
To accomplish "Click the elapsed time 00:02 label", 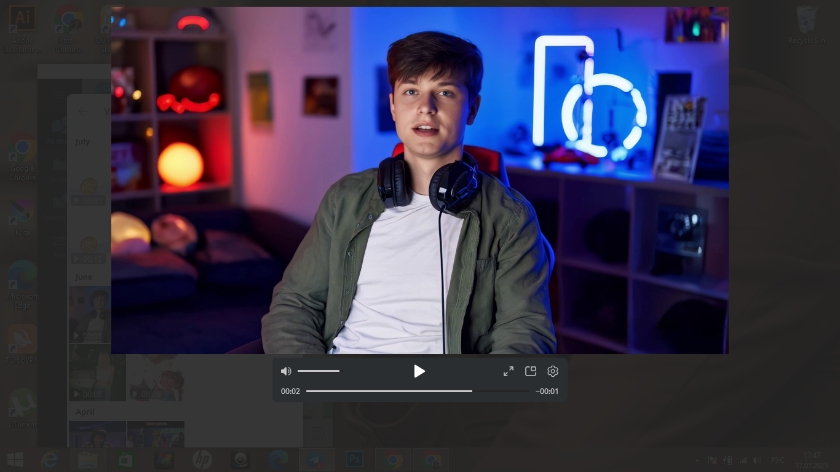I will pos(290,391).
